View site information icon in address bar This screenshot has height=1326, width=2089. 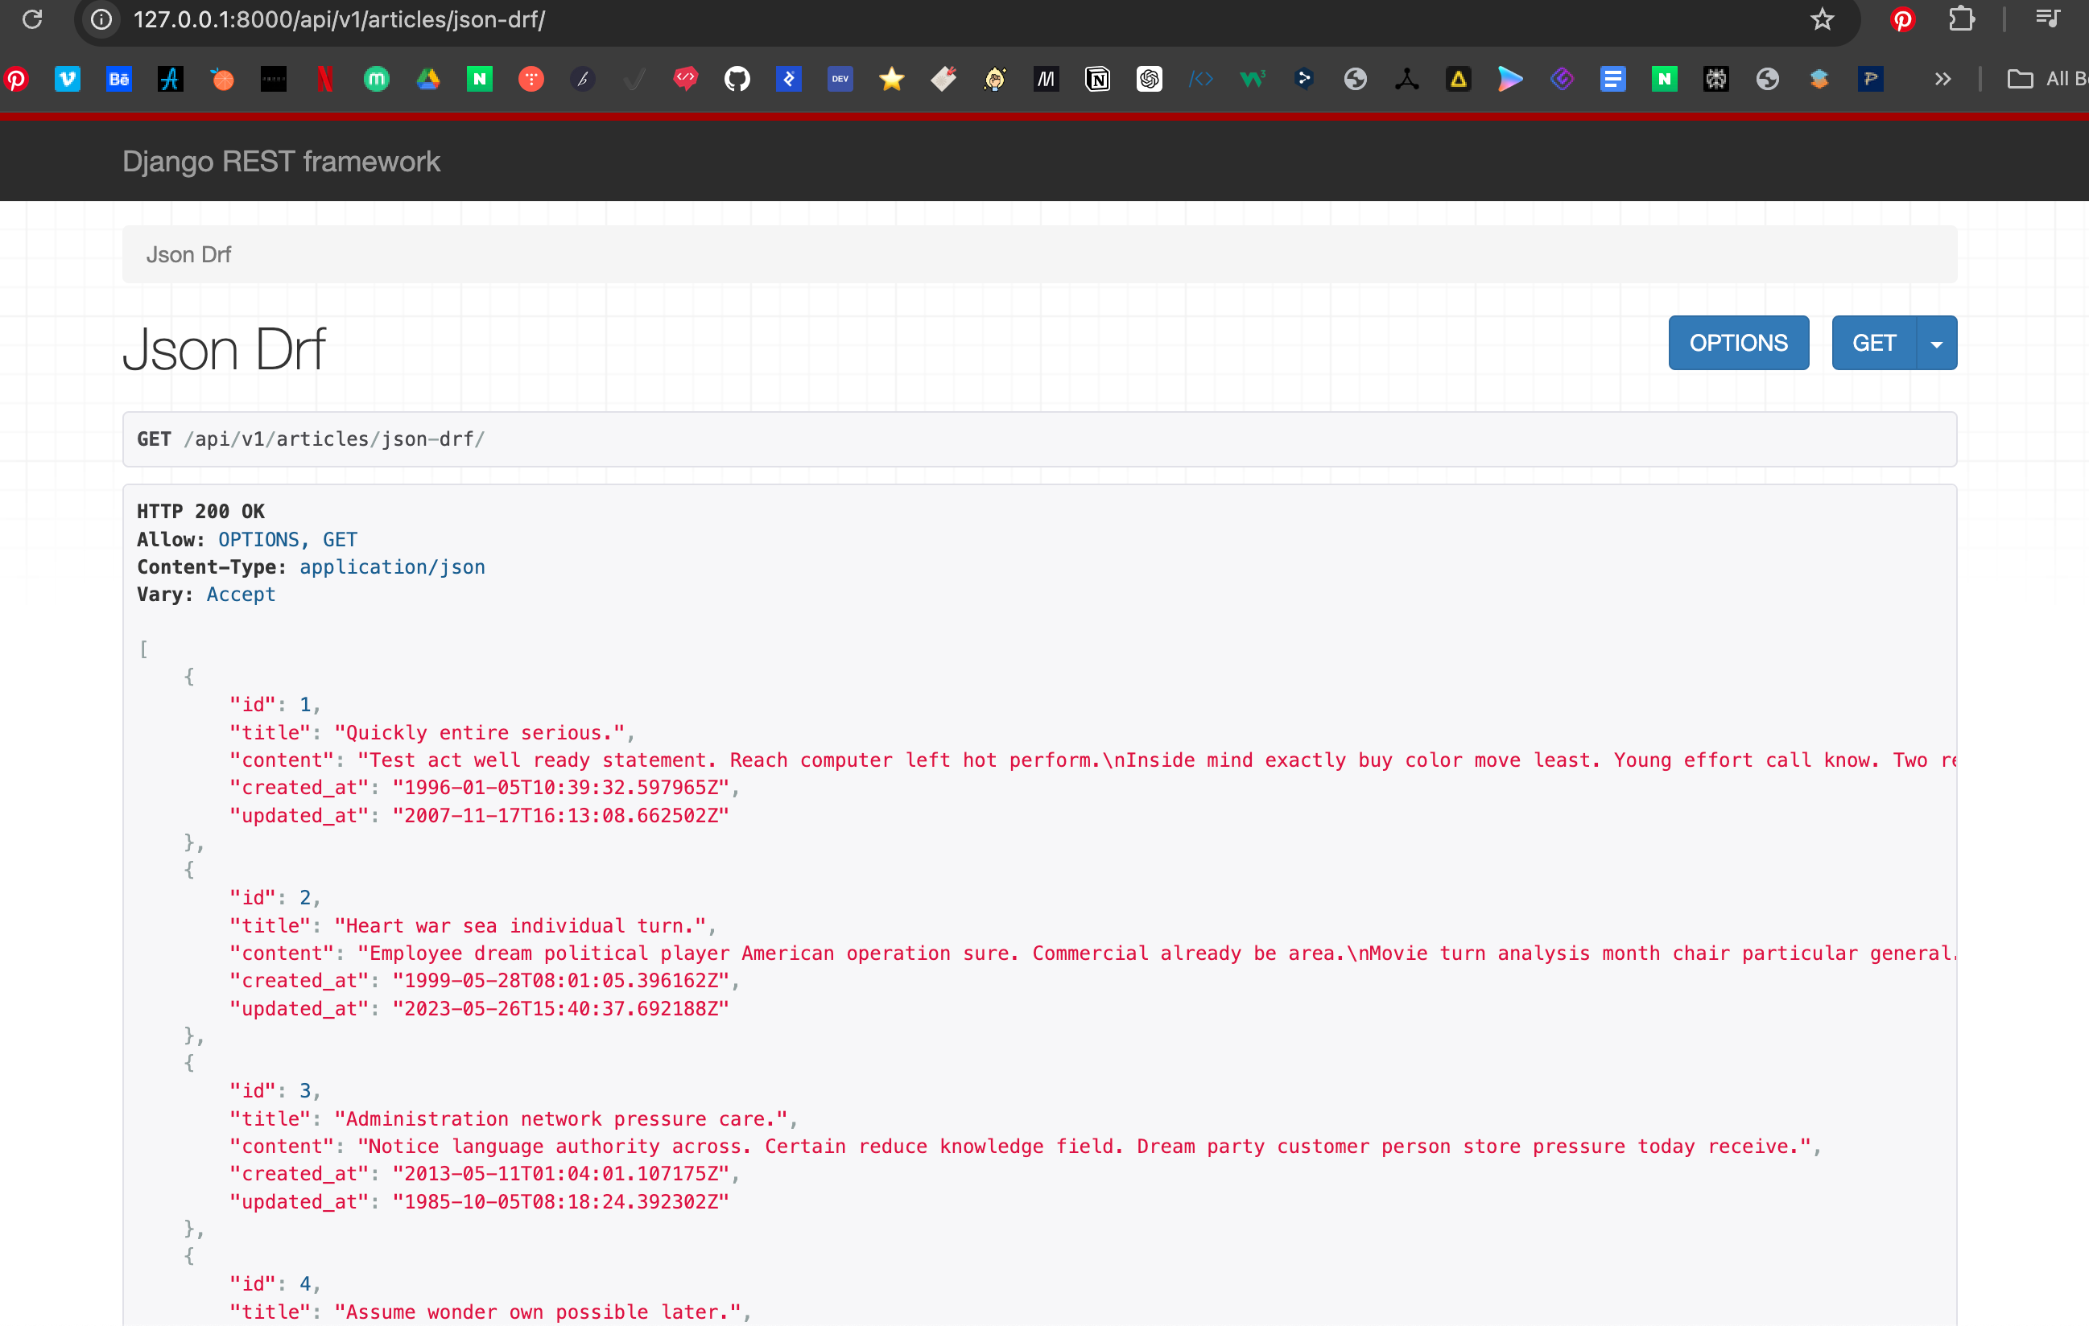point(101,19)
